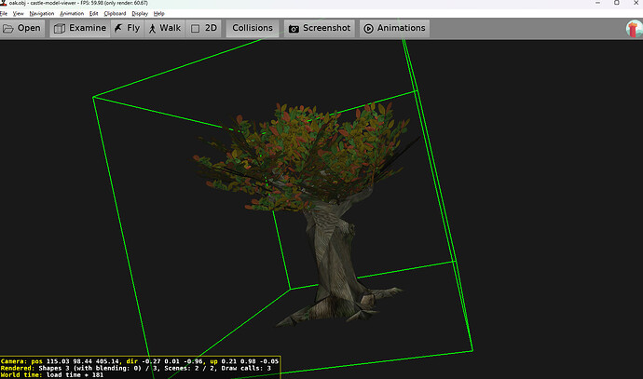
Task: Open the Animations panel button
Action: click(394, 28)
